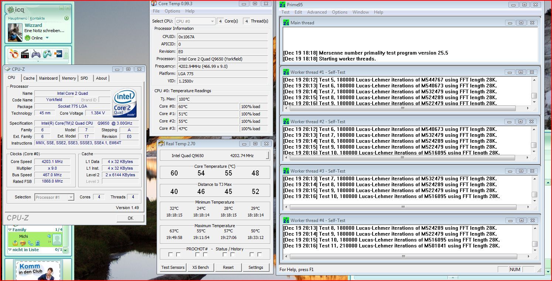Screen dimensions: 552x281
Task: Send an SMS to Michi
Action: (x=23, y=243)
